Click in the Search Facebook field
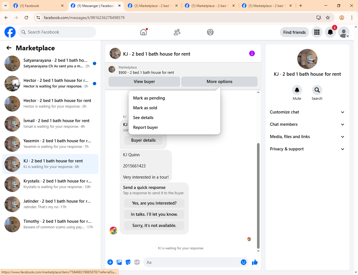 click(57, 32)
